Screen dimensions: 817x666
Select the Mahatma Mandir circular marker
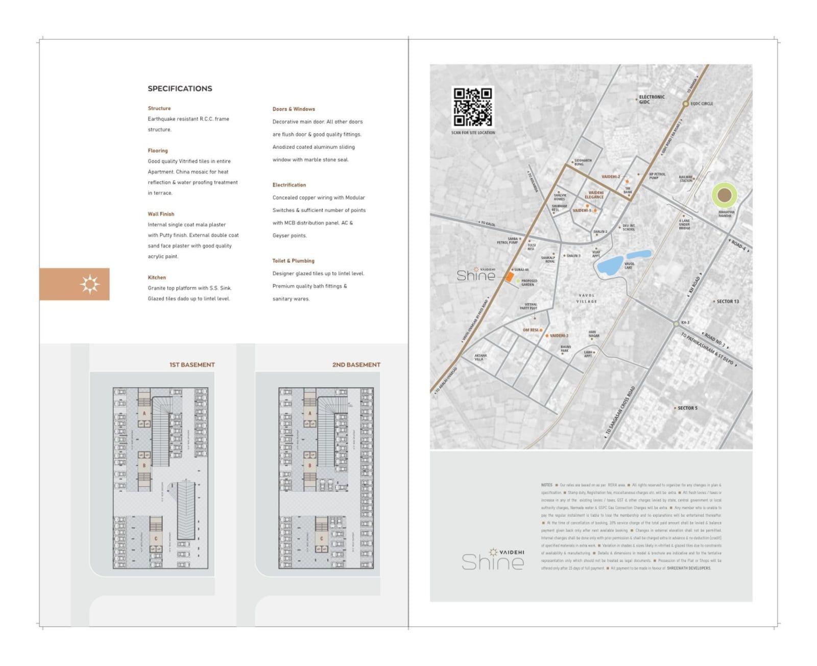pyautogui.click(x=724, y=195)
